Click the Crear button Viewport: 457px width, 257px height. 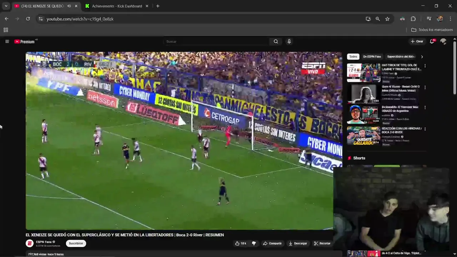pos(417,41)
